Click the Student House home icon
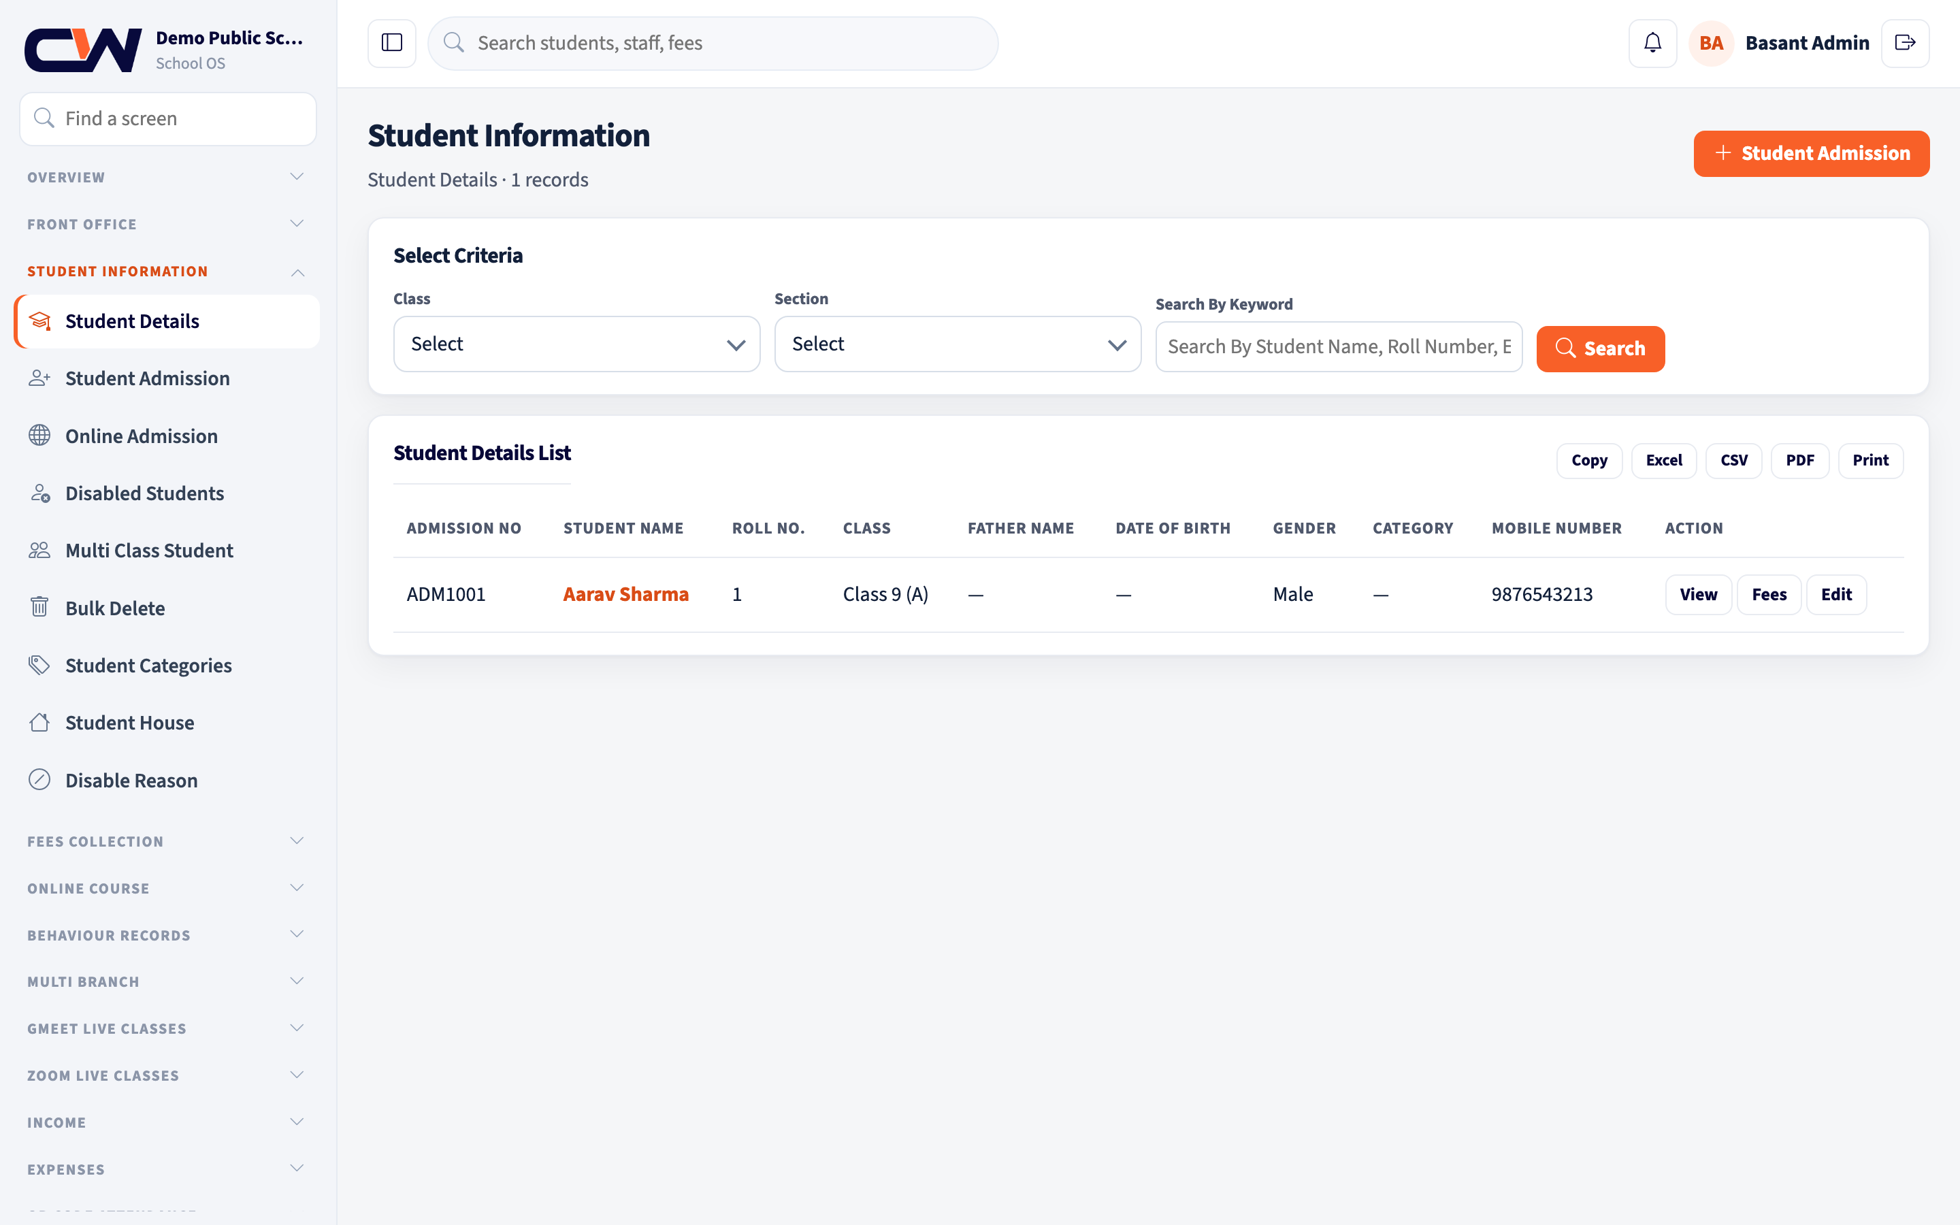The height and width of the screenshot is (1225, 1960). 39,723
